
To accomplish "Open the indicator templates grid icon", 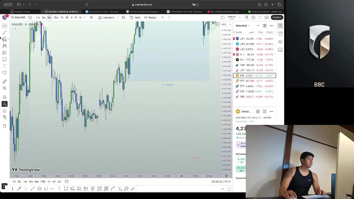I will (x=123, y=17).
